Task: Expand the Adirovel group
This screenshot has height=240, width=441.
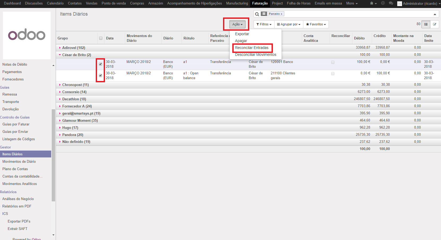Action: point(73,48)
